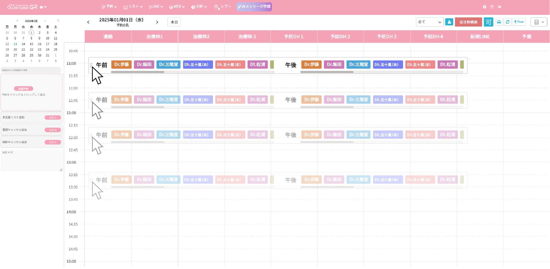Click the help question mark icon
This screenshot has width=550, height=269.
pos(492,7)
